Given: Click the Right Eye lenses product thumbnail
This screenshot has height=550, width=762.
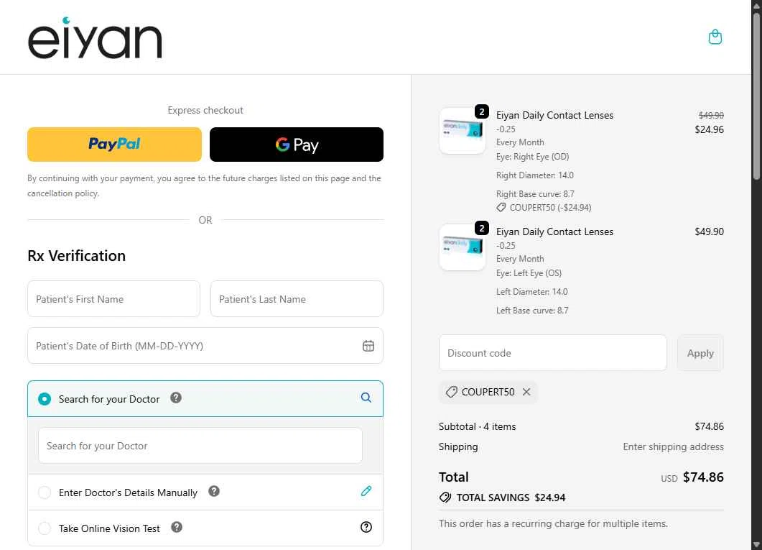Looking at the screenshot, I should coord(463,130).
